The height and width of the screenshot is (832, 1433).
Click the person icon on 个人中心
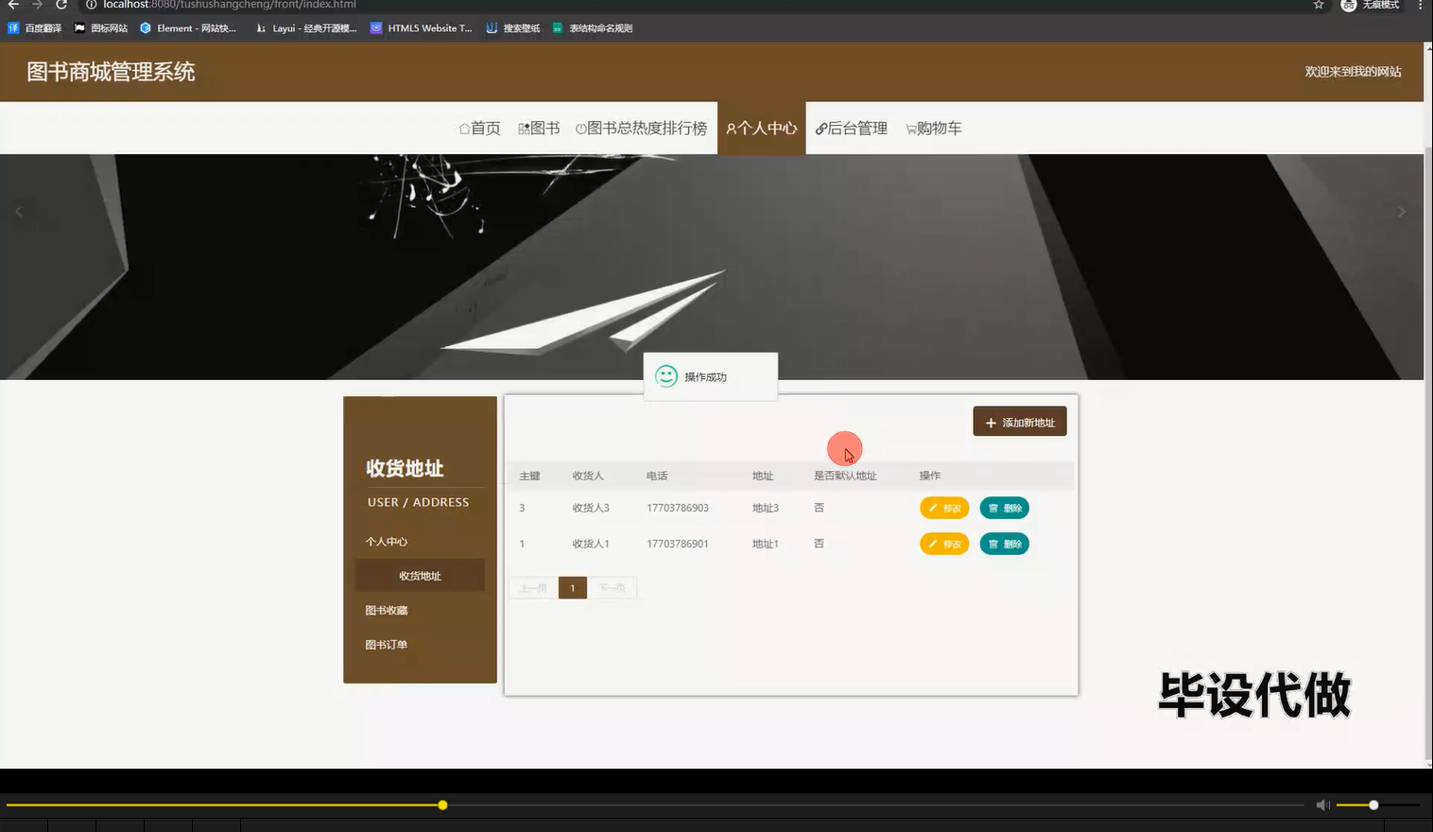(731, 128)
